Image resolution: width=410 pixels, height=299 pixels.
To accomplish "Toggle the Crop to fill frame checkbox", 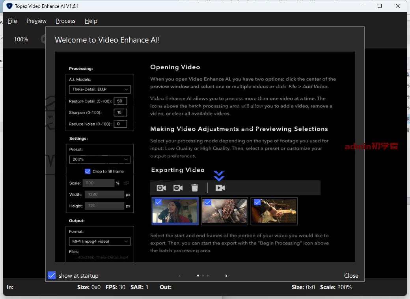I will pyautogui.click(x=88, y=171).
